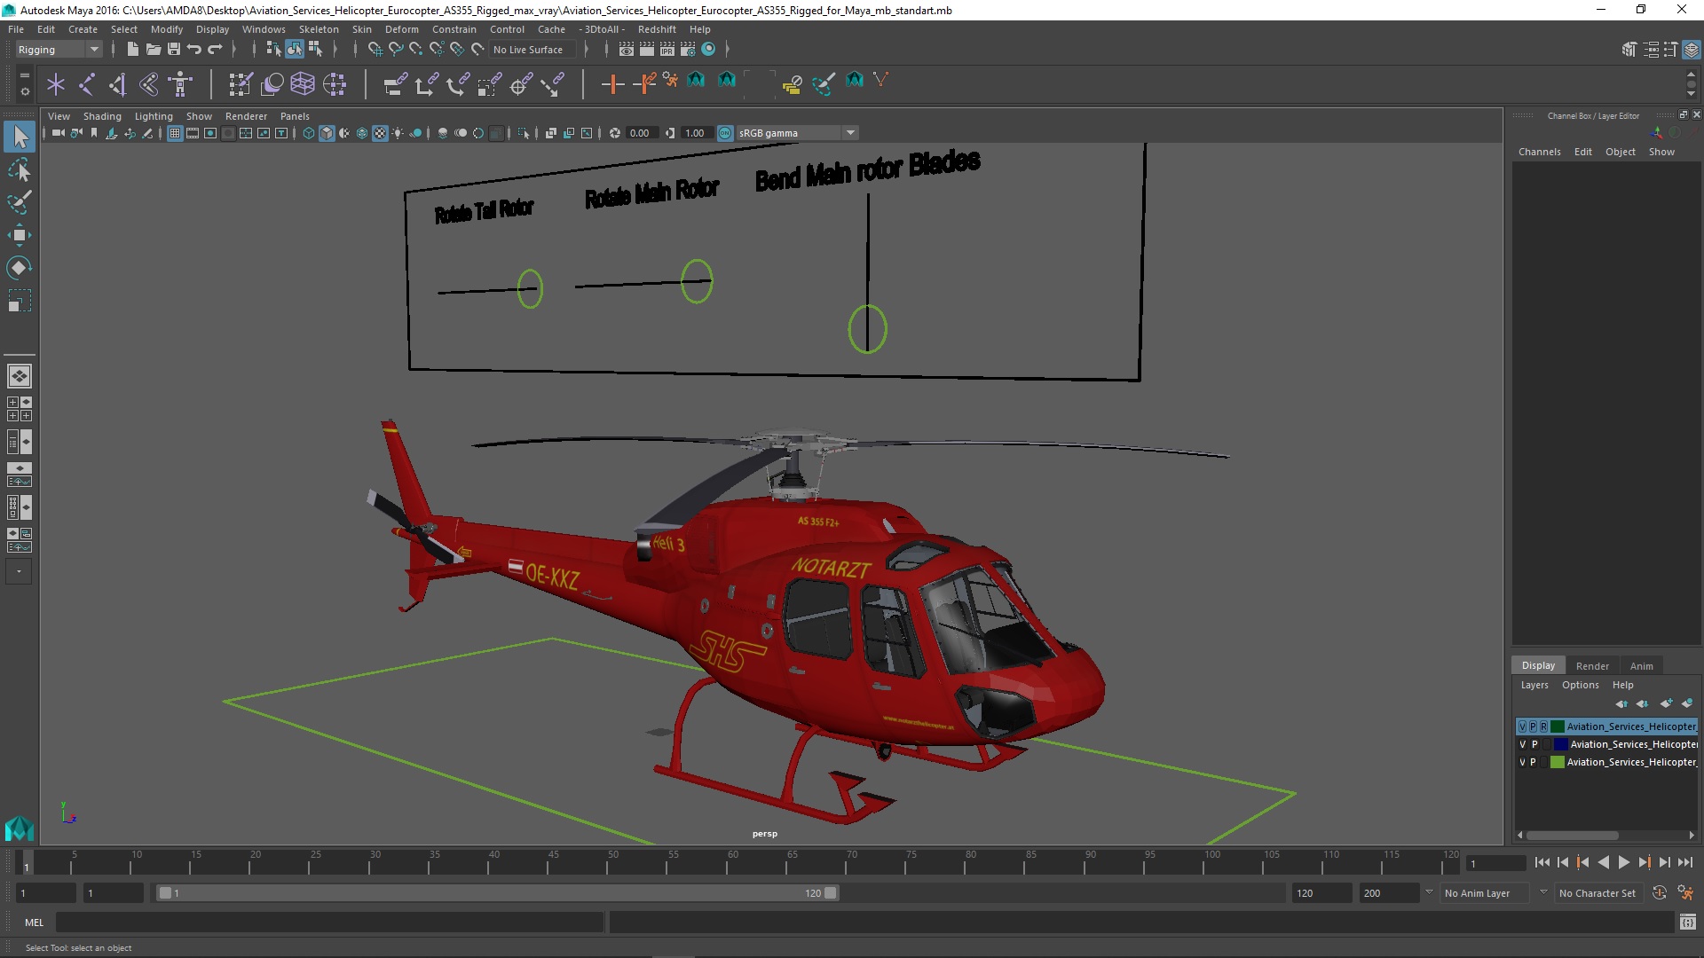Toggle V visibility on the blue swatch layer

(1523, 744)
